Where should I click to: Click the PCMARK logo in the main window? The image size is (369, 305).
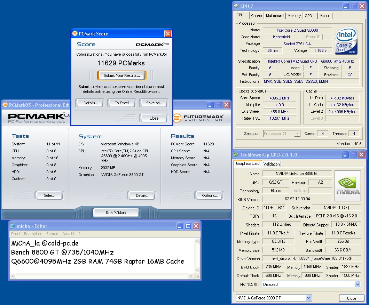pos(39,118)
